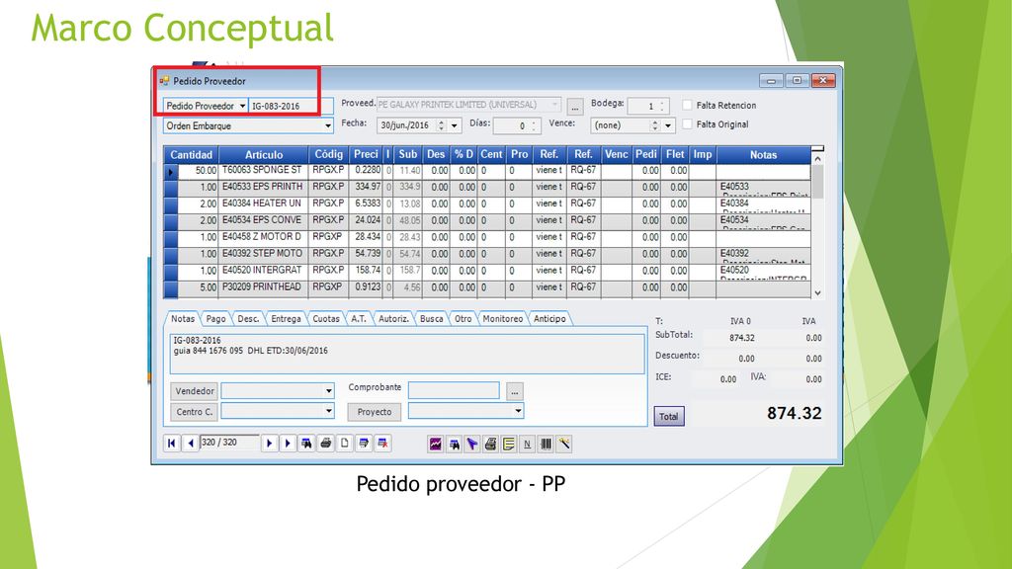Screen dimensions: 1012x569
Task: Click the ellipsis button beside Proveed. field
Action: [x=575, y=107]
